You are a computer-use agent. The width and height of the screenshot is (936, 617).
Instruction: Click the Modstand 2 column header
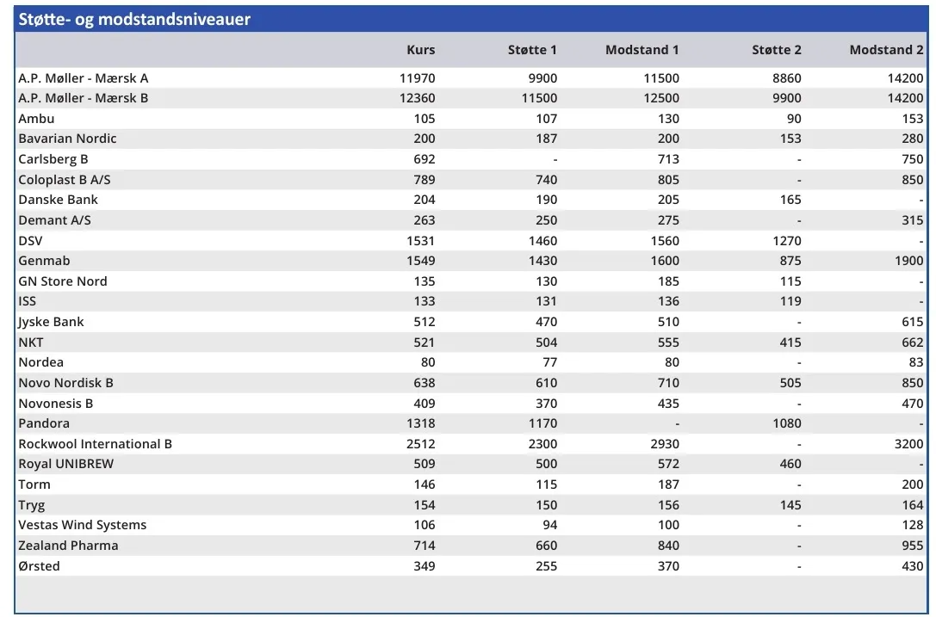tap(886, 50)
